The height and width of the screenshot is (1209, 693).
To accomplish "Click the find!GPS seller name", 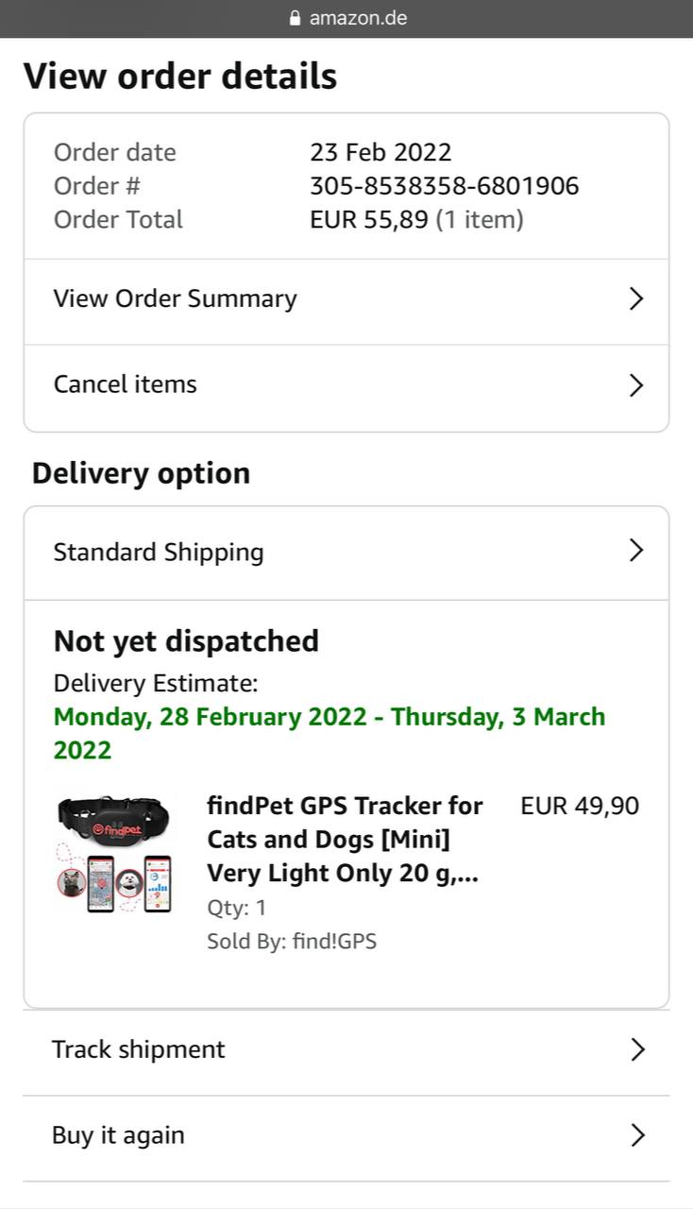I will 334,942.
